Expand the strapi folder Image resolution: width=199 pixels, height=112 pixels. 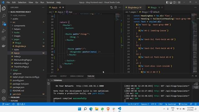(x=27, y=70)
